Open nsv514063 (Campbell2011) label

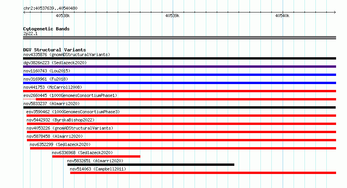(98, 169)
